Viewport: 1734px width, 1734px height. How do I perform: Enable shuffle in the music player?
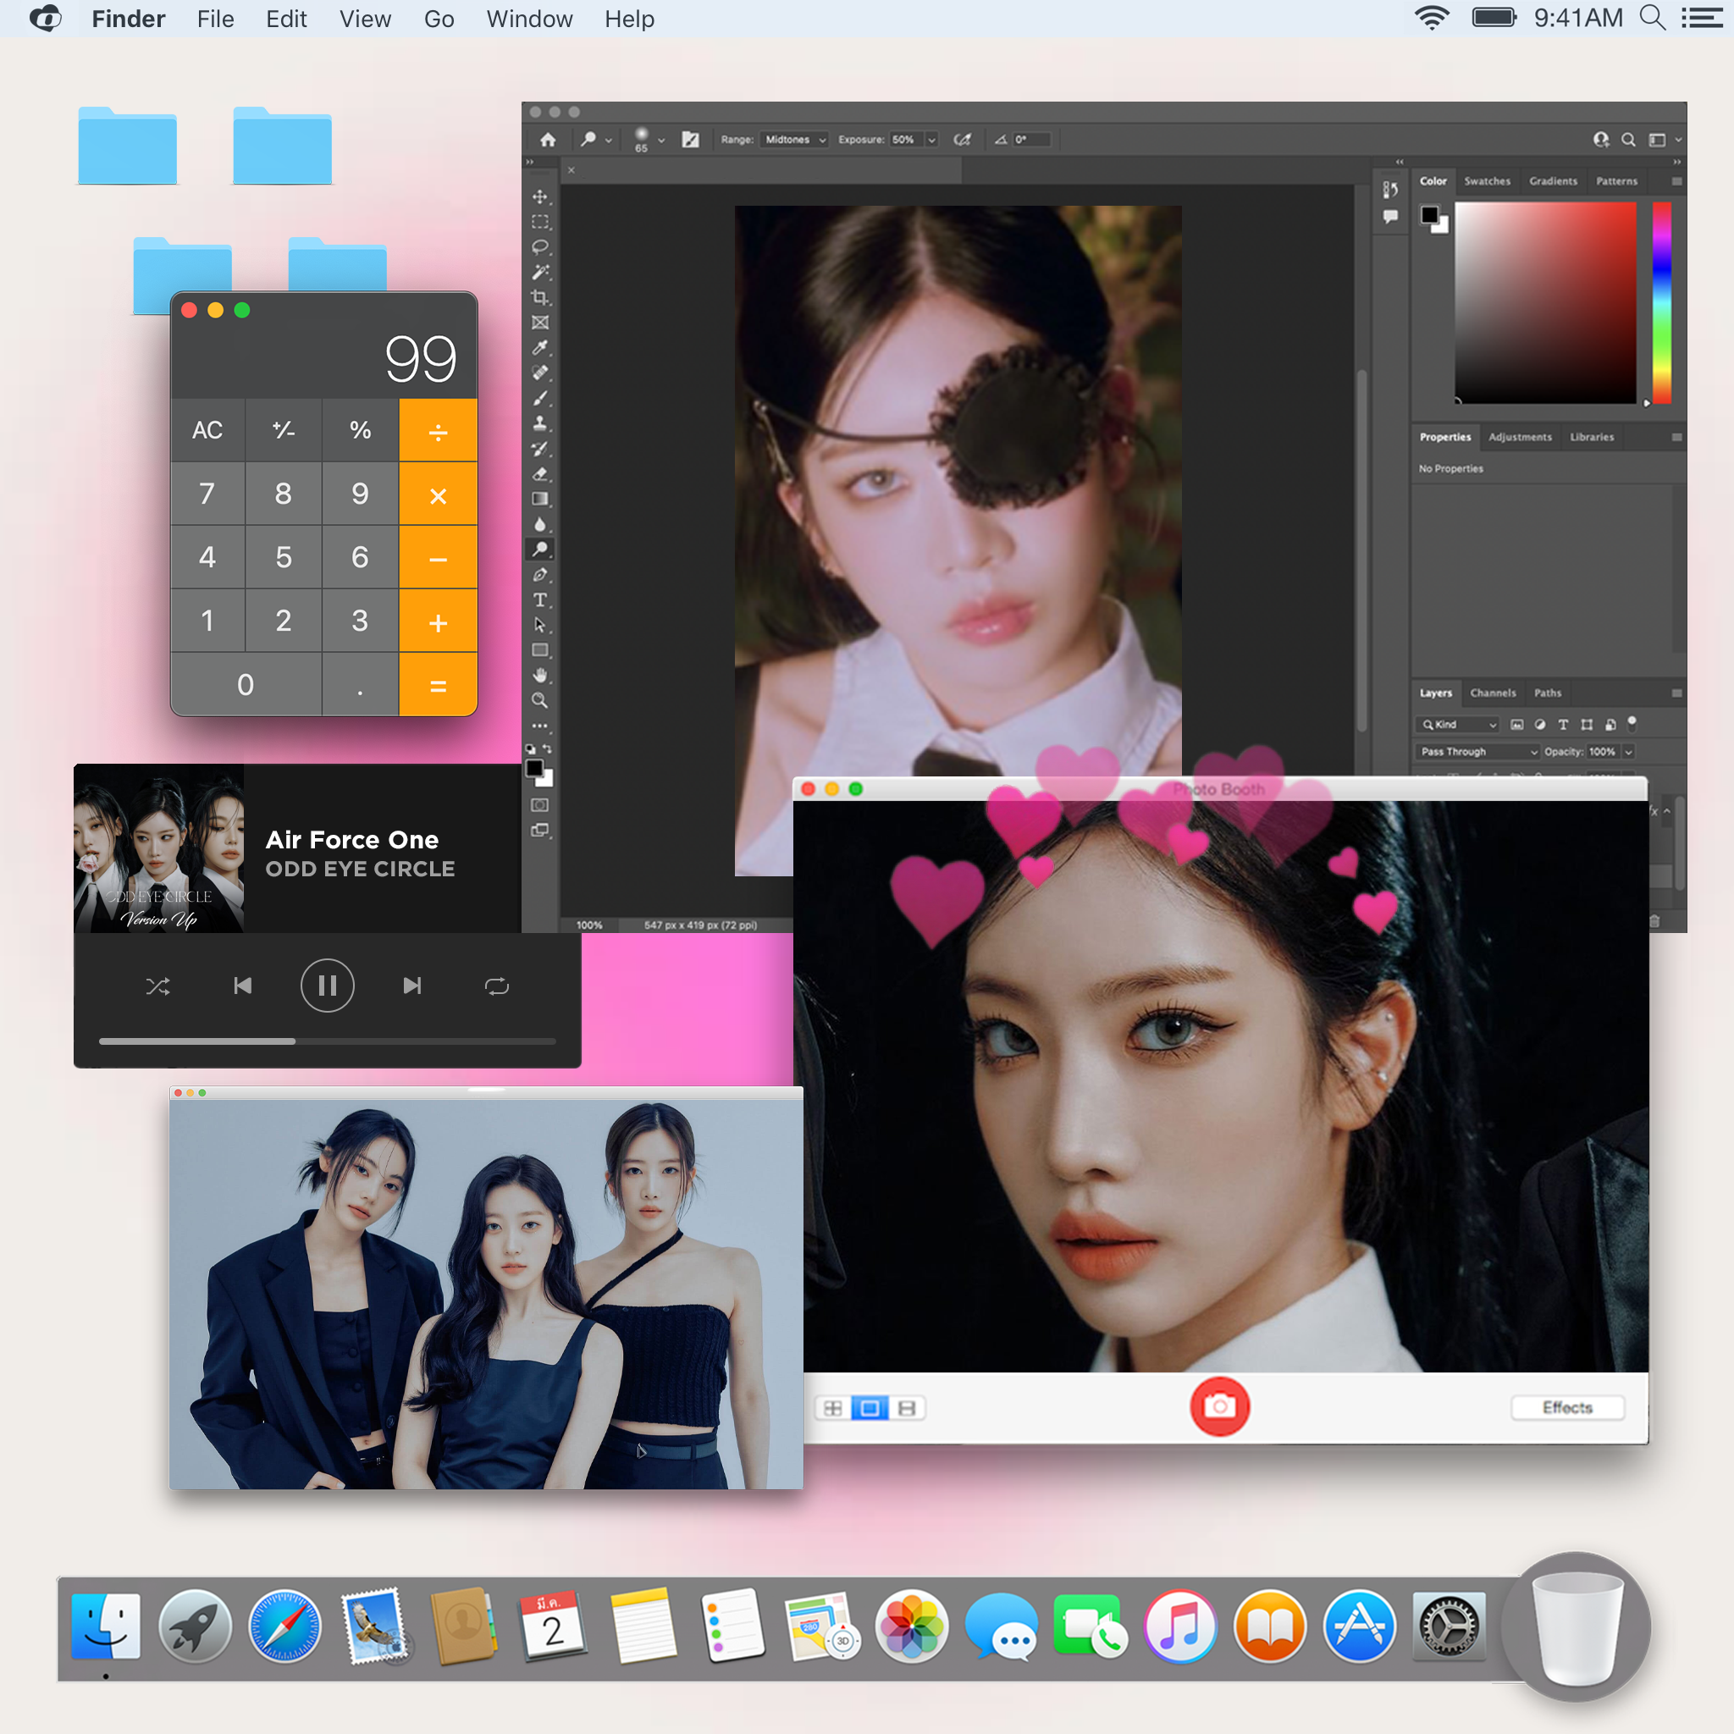click(x=159, y=986)
